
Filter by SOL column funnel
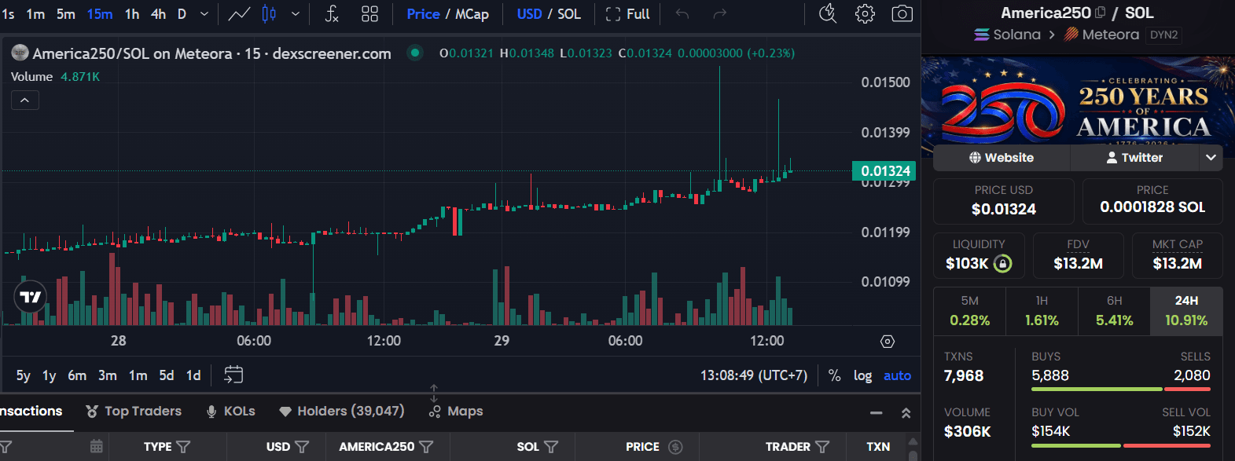coord(551,447)
